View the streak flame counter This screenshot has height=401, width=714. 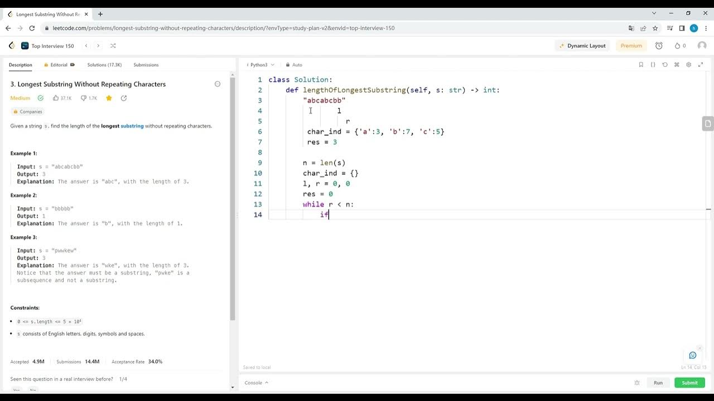(680, 46)
